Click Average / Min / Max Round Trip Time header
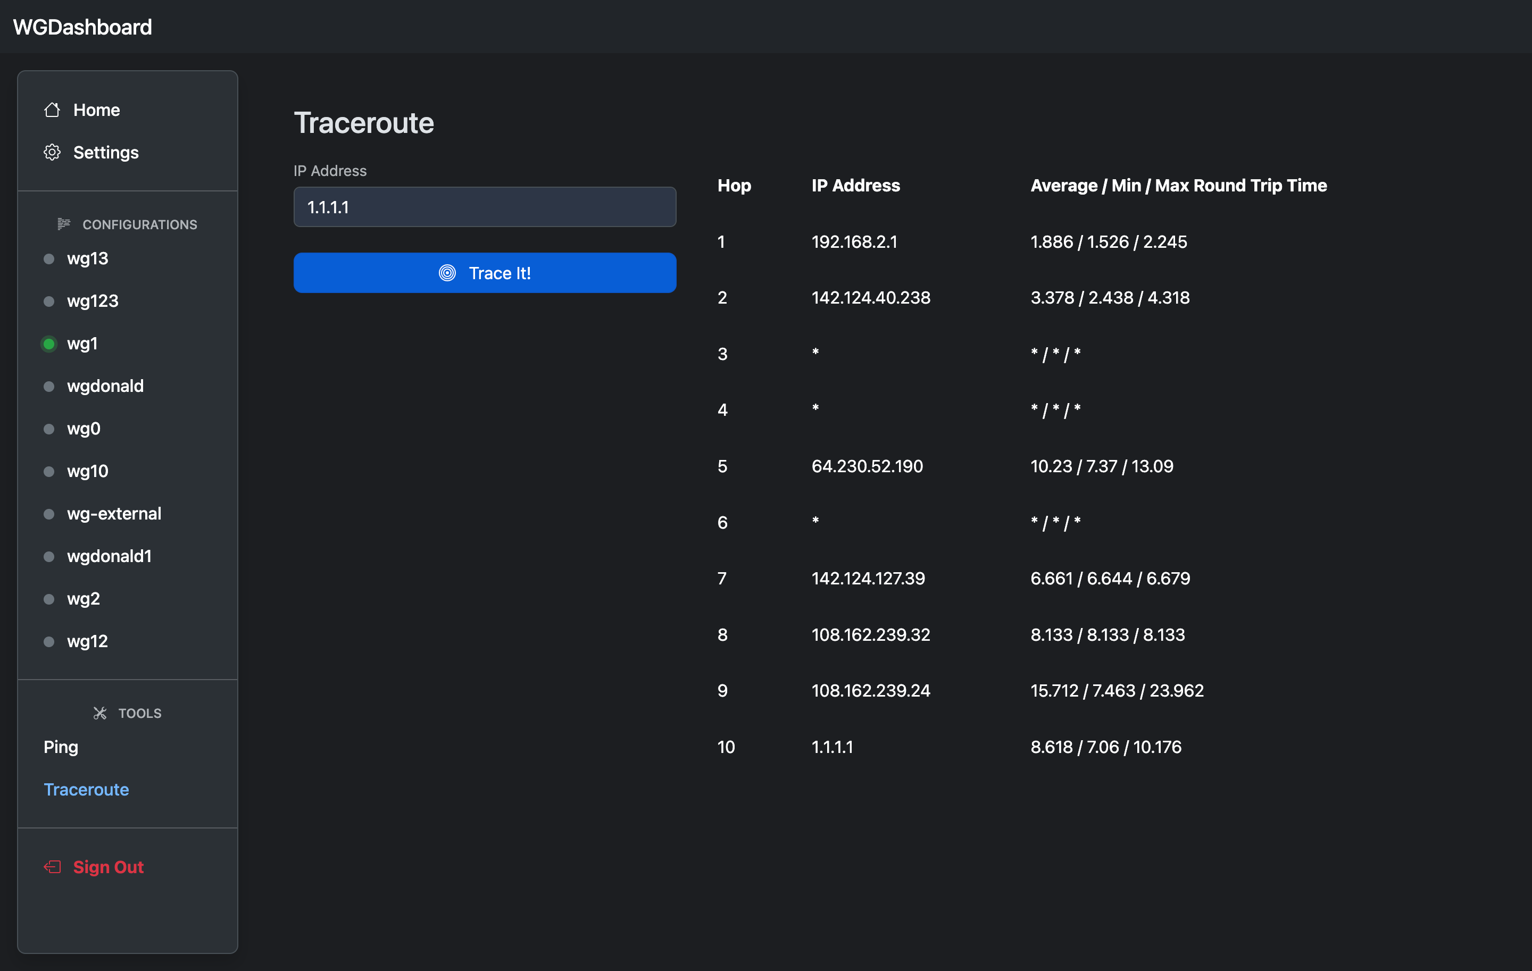 [x=1178, y=186]
